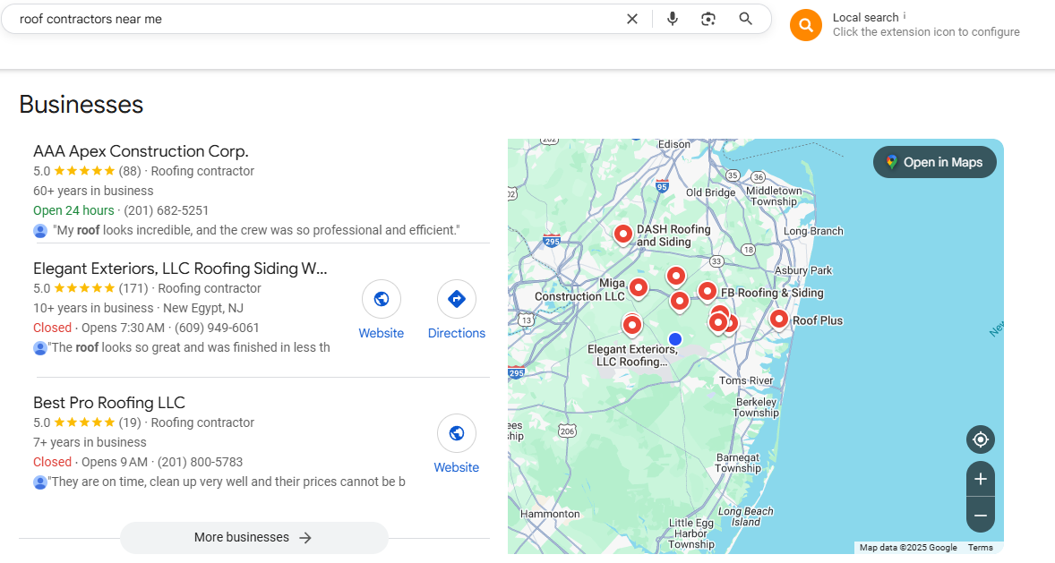
Task: Open Elegant Exteriors website globe icon
Action: point(382,299)
